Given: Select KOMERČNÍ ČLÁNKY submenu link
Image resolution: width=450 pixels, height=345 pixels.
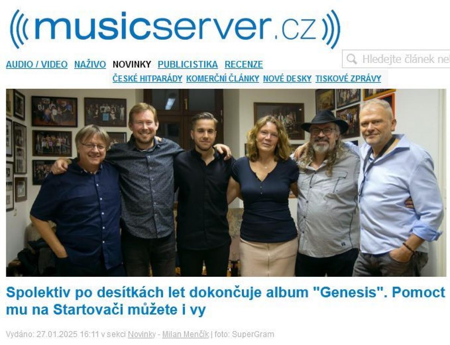Looking at the screenshot, I should 223,79.
